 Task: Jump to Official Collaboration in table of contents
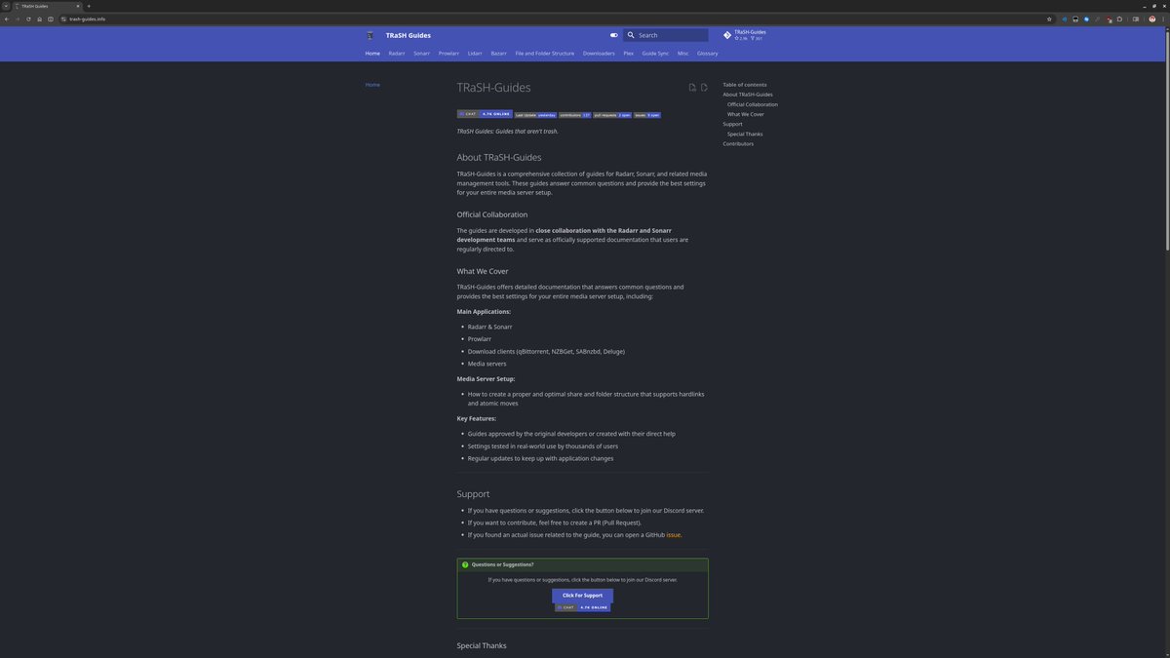coord(753,104)
